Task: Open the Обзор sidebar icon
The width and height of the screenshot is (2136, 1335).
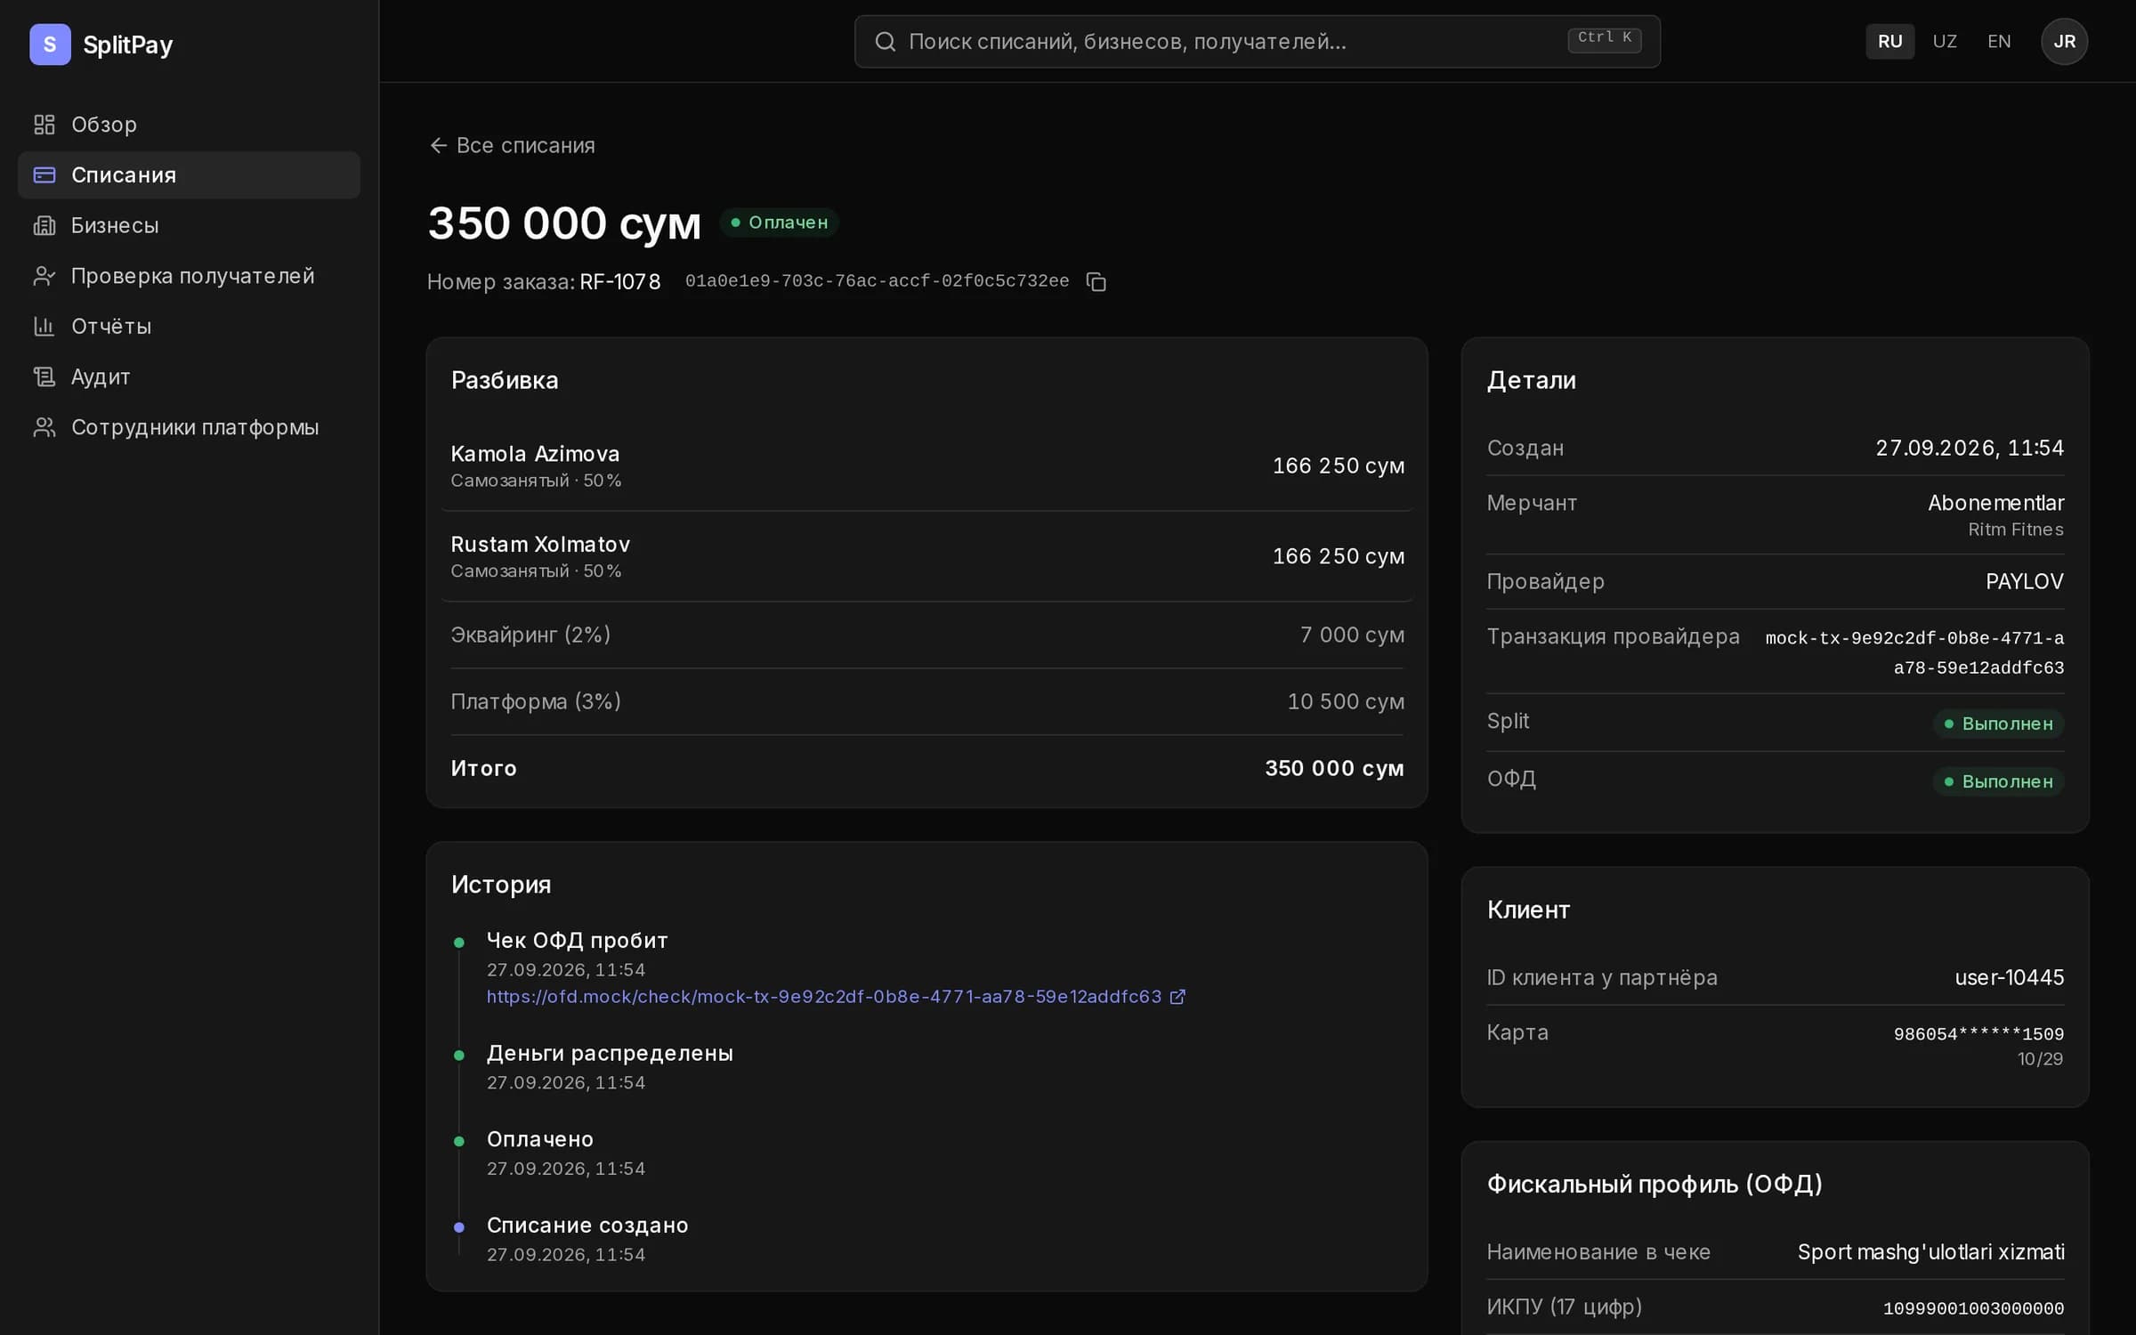Action: coord(44,125)
